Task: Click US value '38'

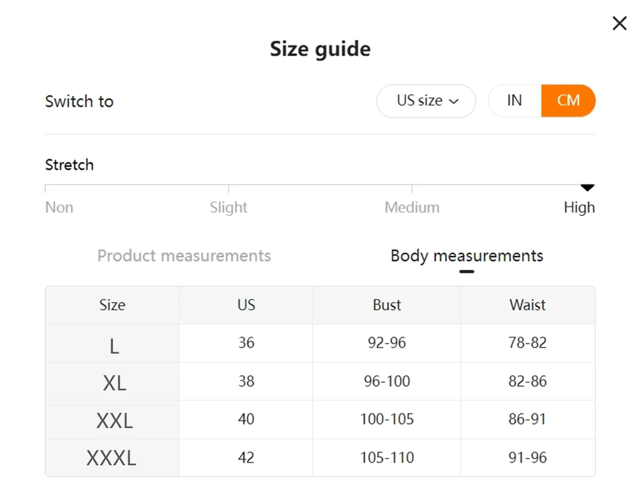Action: click(x=246, y=381)
